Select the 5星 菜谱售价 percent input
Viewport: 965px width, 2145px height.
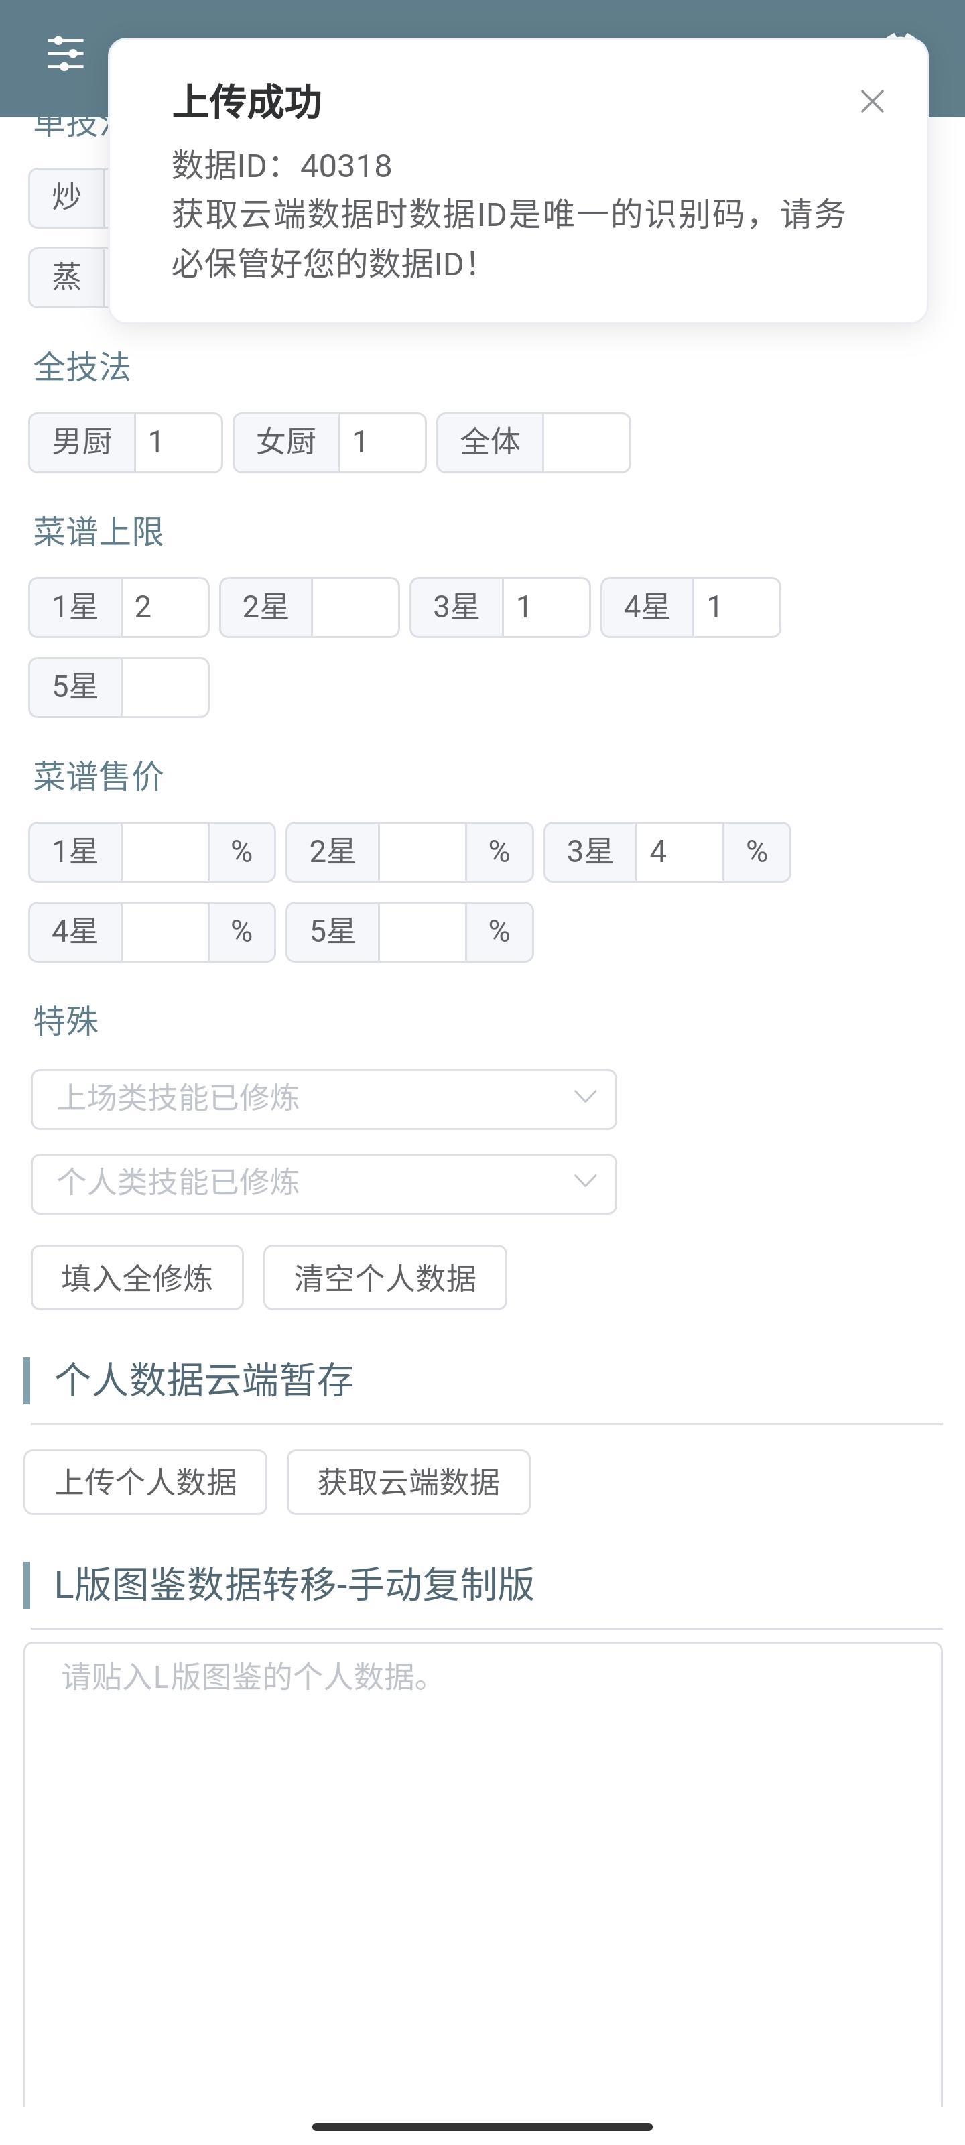[422, 932]
